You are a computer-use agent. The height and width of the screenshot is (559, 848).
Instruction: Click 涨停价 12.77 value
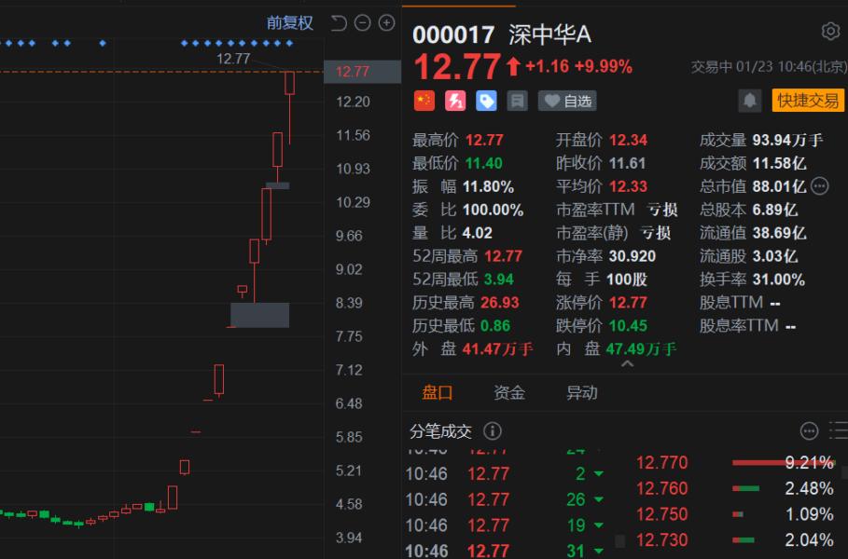628,303
